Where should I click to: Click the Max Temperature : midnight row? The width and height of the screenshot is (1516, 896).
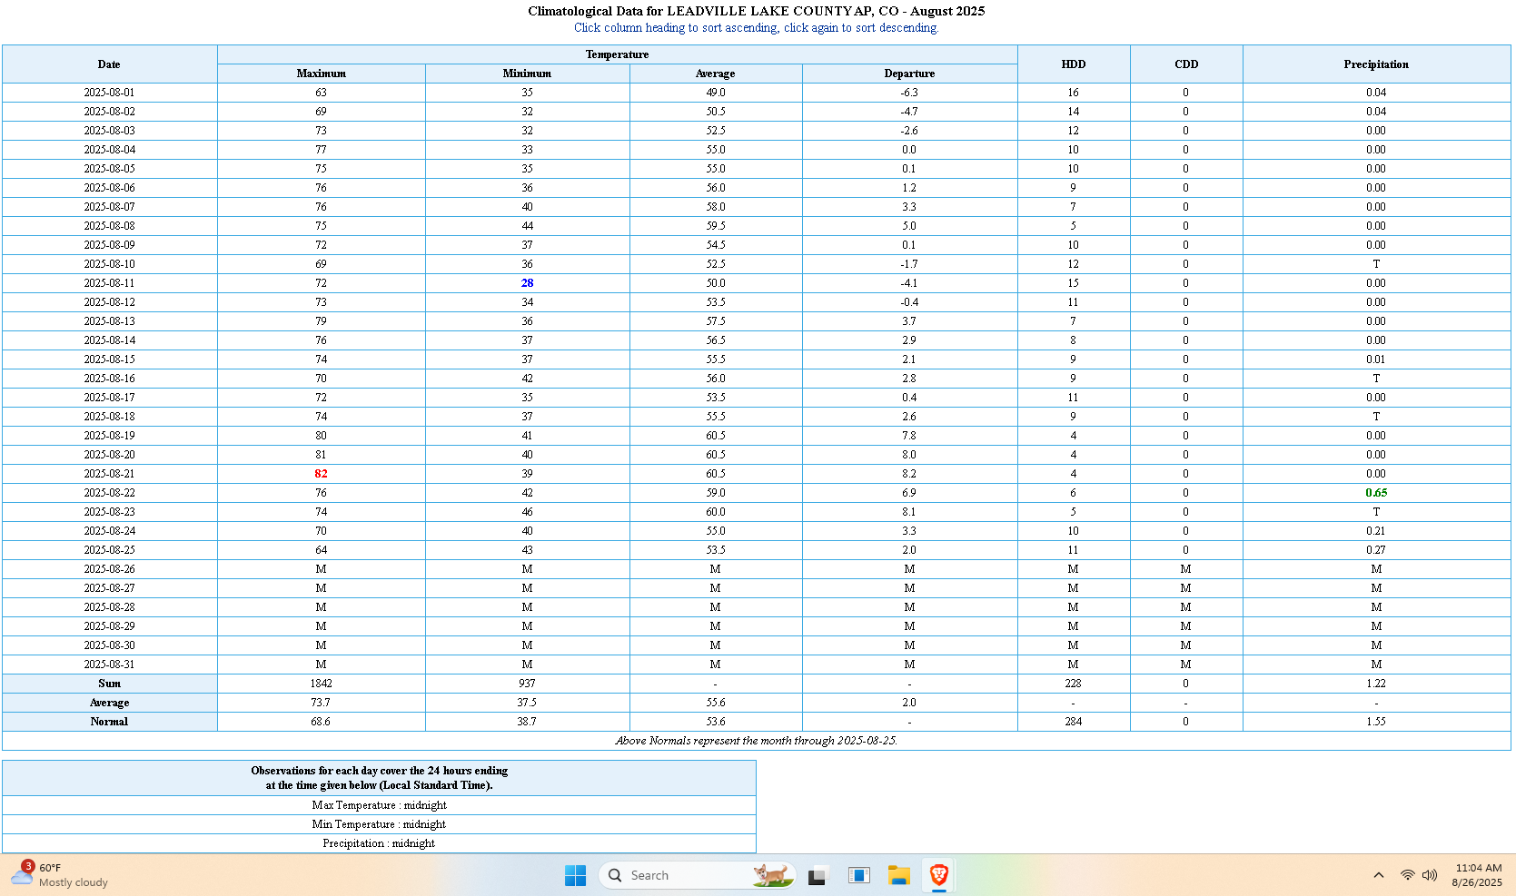pos(379,805)
